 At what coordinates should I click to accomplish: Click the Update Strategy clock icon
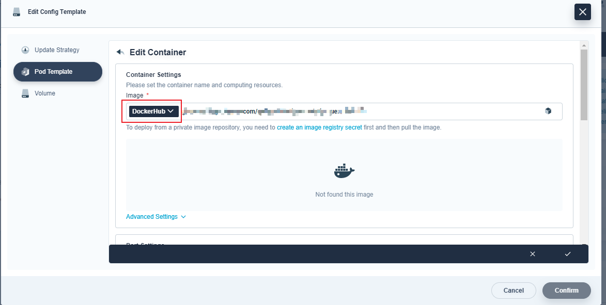(x=25, y=50)
